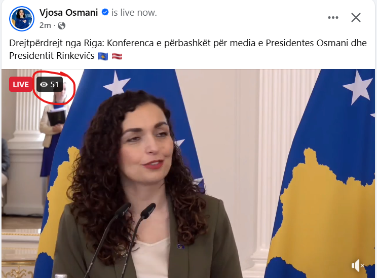377x278 pixels.
Task: Click the 'Drejtpërdrejt nga Riga' caption text
Action: click(56, 43)
